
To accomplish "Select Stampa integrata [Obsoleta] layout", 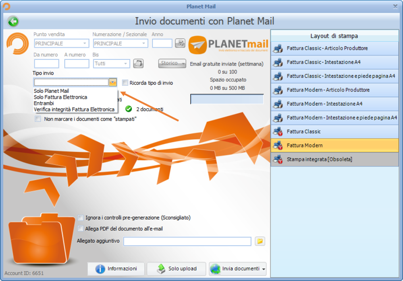I will [334, 159].
